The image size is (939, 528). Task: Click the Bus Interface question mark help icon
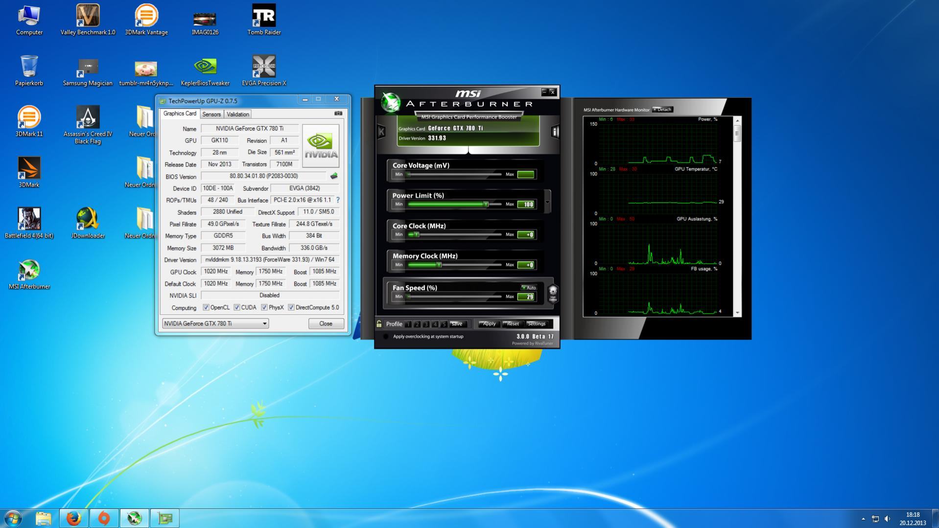338,200
